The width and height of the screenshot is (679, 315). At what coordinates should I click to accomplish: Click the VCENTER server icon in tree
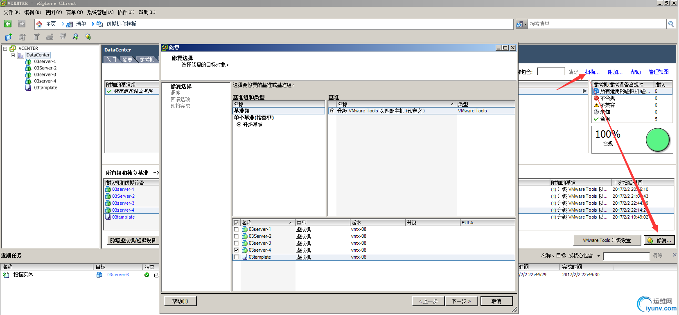point(13,49)
